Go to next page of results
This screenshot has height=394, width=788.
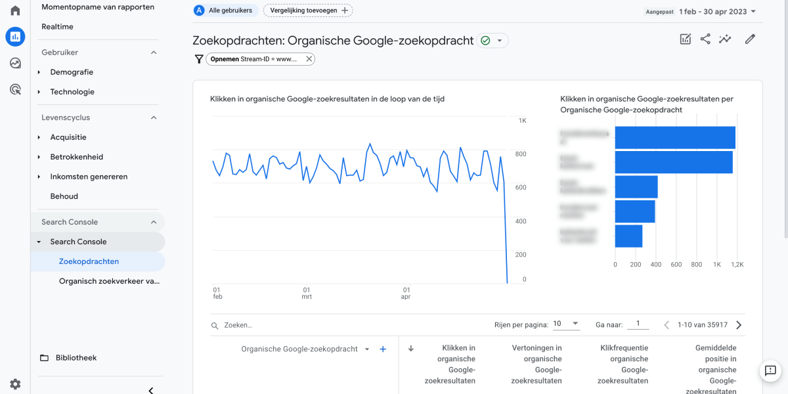point(739,325)
